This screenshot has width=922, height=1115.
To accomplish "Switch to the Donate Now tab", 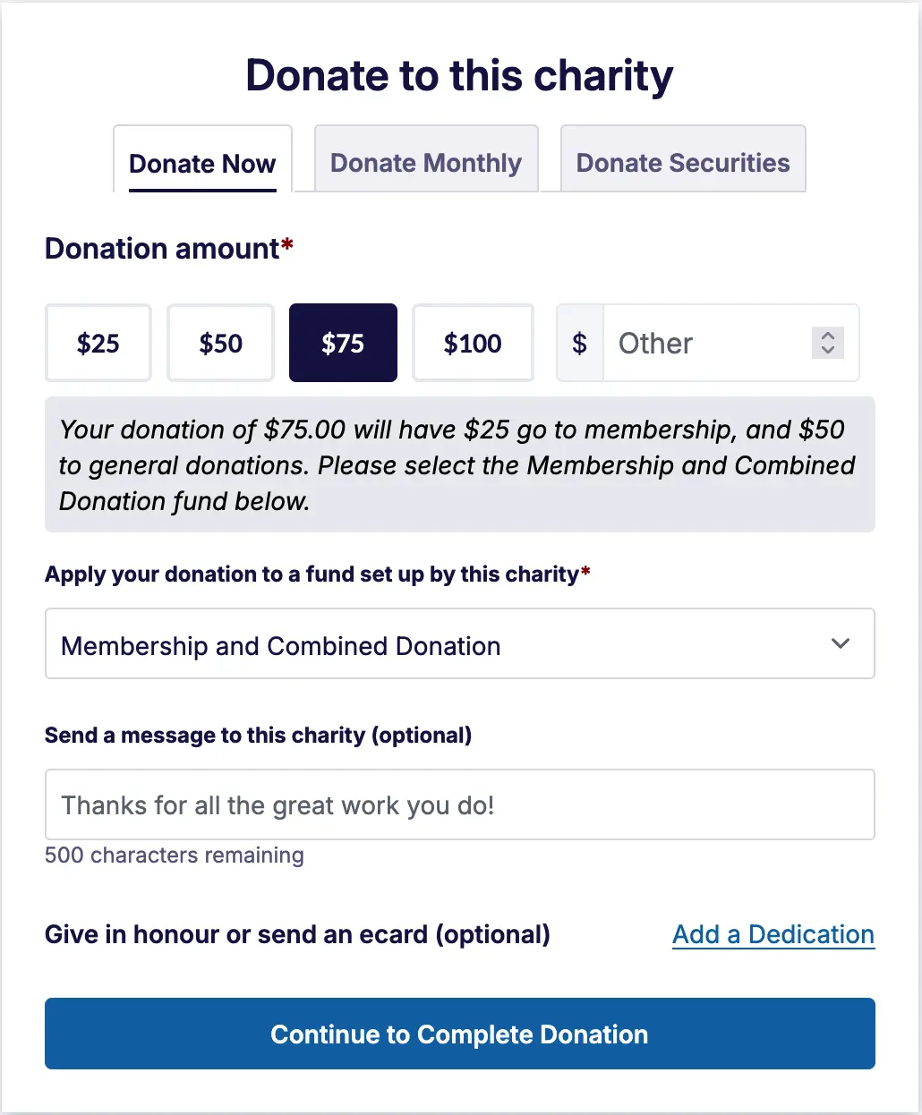I will [x=202, y=163].
